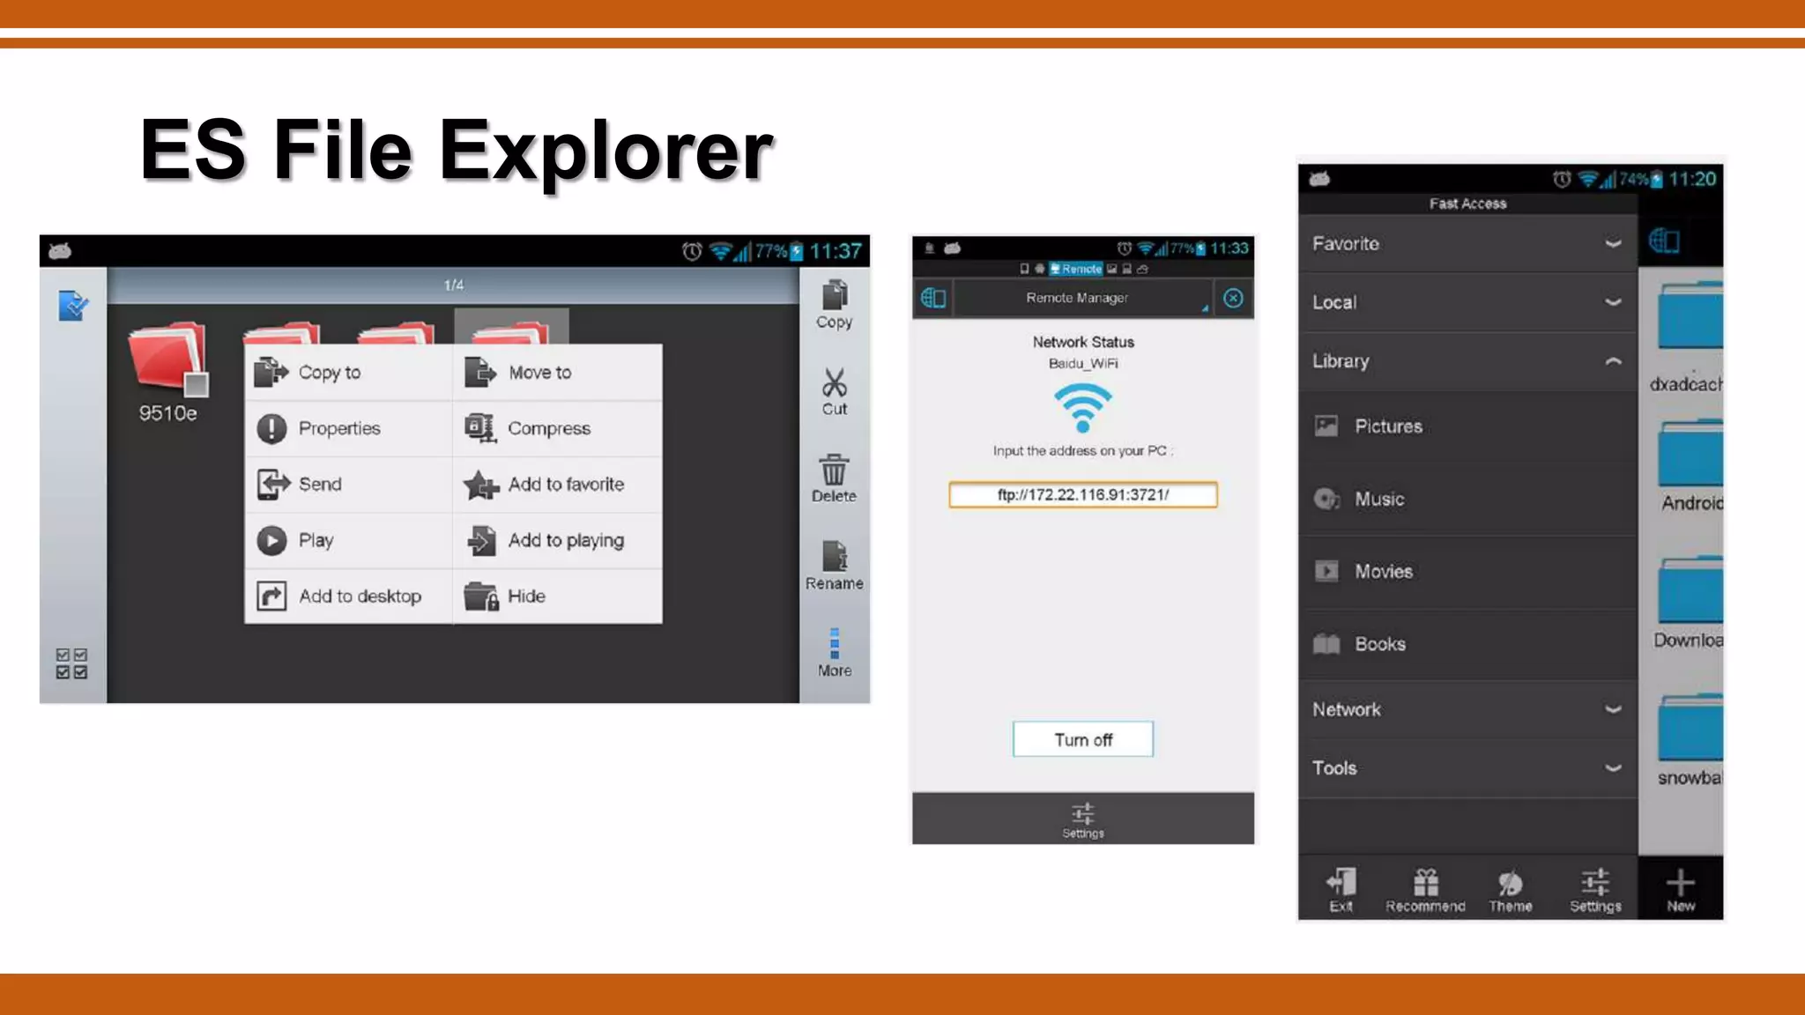Collapse the Library section

(1467, 361)
